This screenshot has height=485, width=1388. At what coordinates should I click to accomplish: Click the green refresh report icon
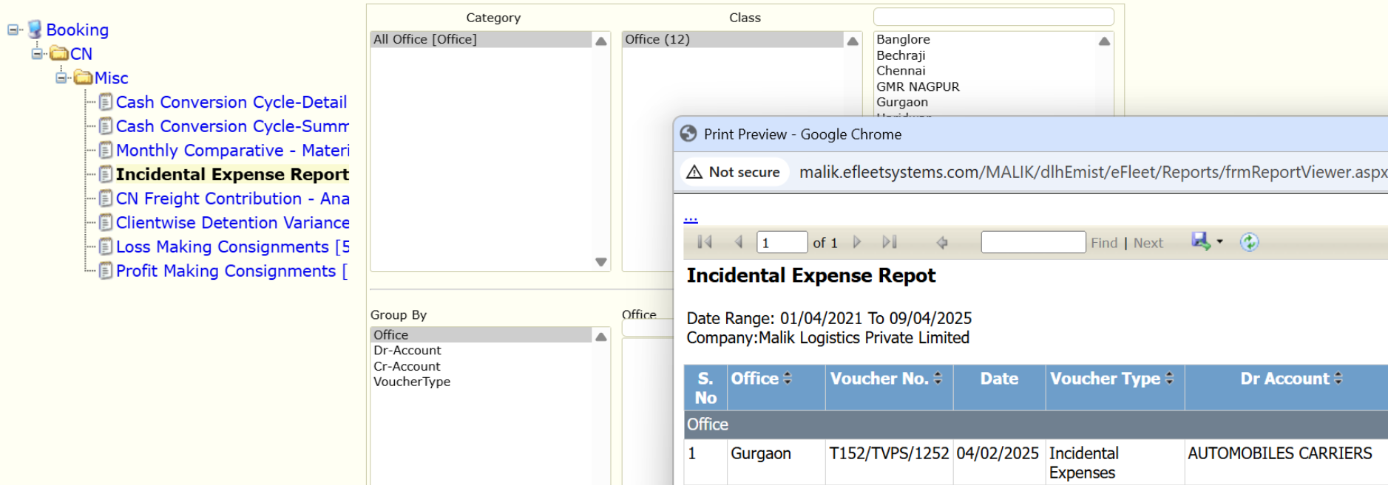coord(1249,242)
